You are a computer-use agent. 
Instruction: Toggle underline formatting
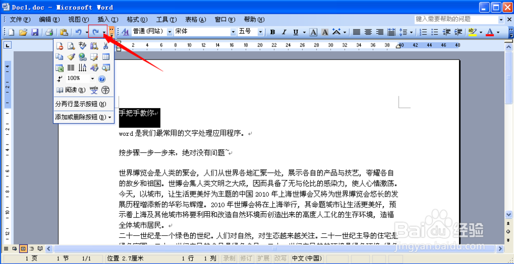point(296,32)
